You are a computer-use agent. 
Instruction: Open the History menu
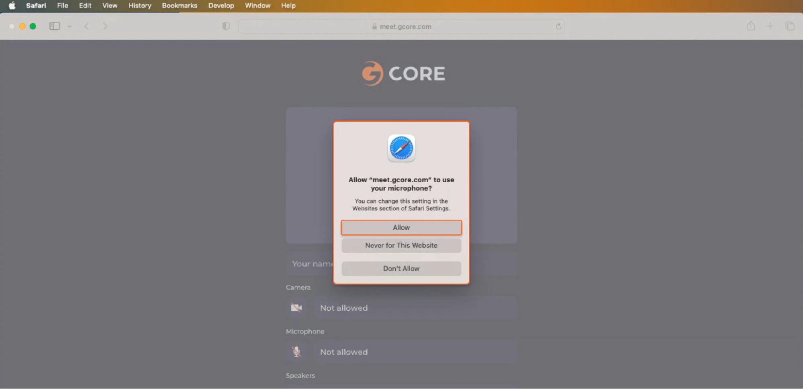pyautogui.click(x=140, y=6)
